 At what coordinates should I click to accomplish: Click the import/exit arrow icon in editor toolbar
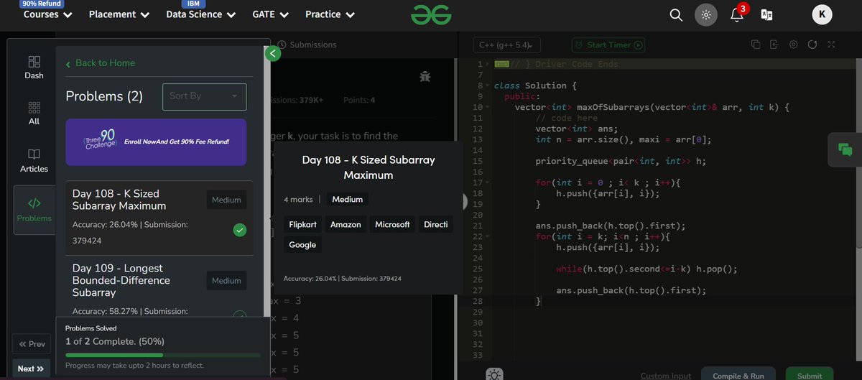(774, 45)
